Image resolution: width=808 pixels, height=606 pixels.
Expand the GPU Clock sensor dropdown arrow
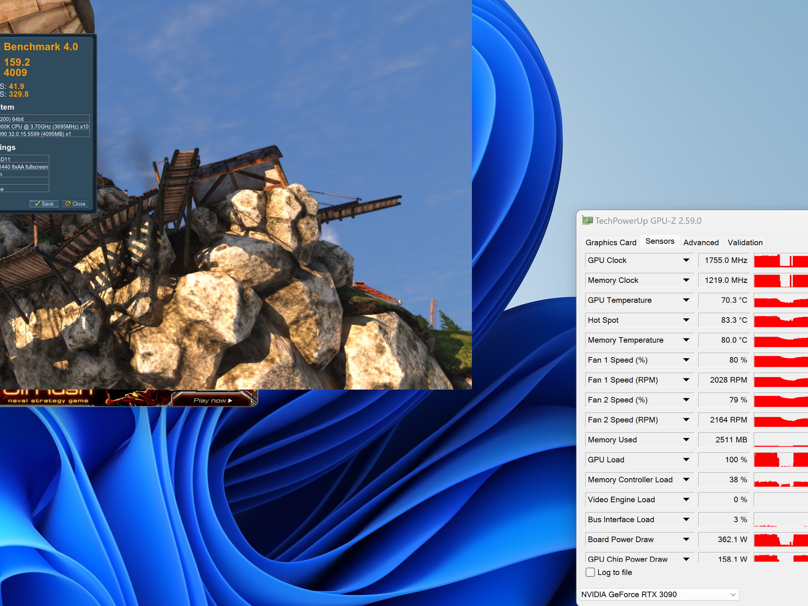(x=686, y=260)
